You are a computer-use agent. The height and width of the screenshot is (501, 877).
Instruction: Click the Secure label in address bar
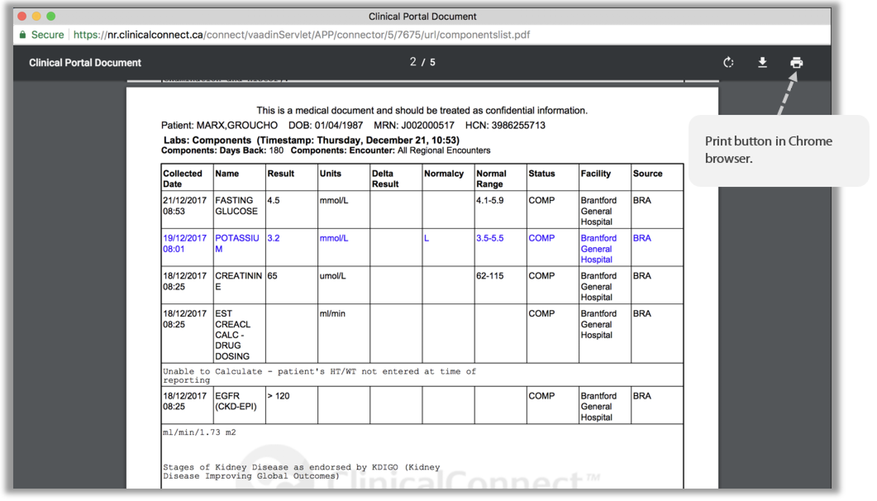[48, 35]
